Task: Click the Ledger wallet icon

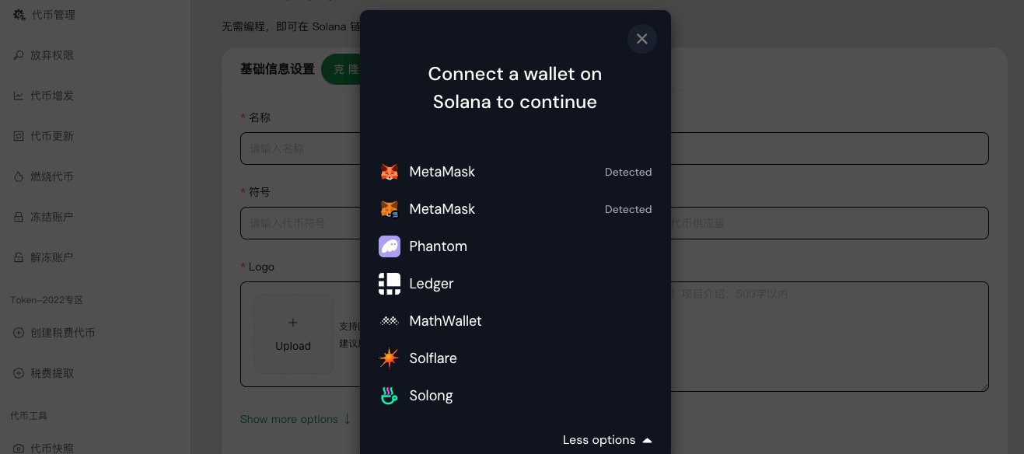Action: (389, 284)
